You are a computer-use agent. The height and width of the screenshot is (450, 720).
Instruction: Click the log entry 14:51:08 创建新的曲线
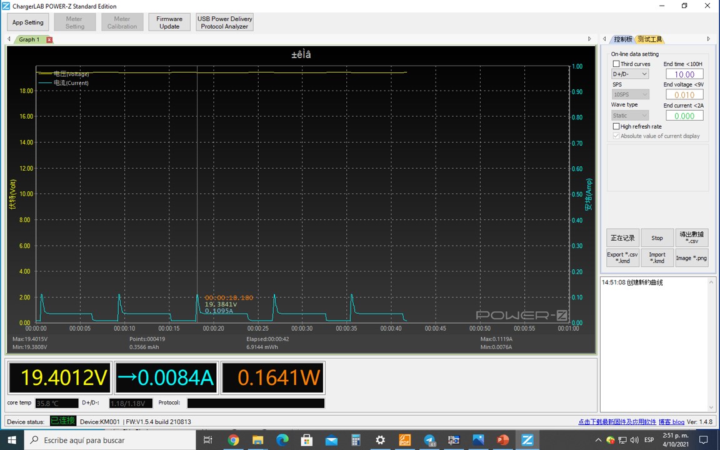click(x=632, y=282)
